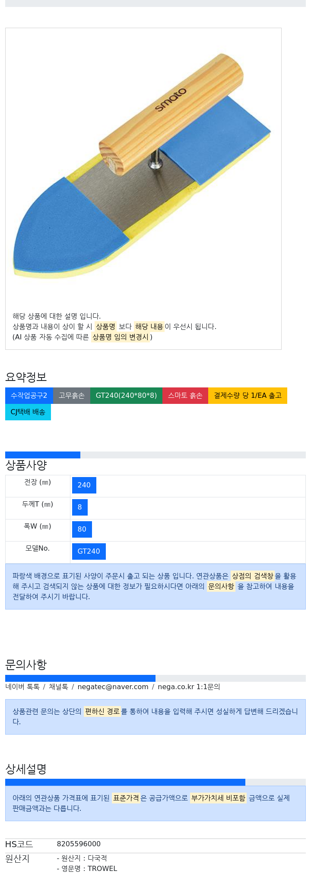The width and height of the screenshot is (311, 874).
Task: Click the 상품사양 section progress bar
Action: point(155,455)
